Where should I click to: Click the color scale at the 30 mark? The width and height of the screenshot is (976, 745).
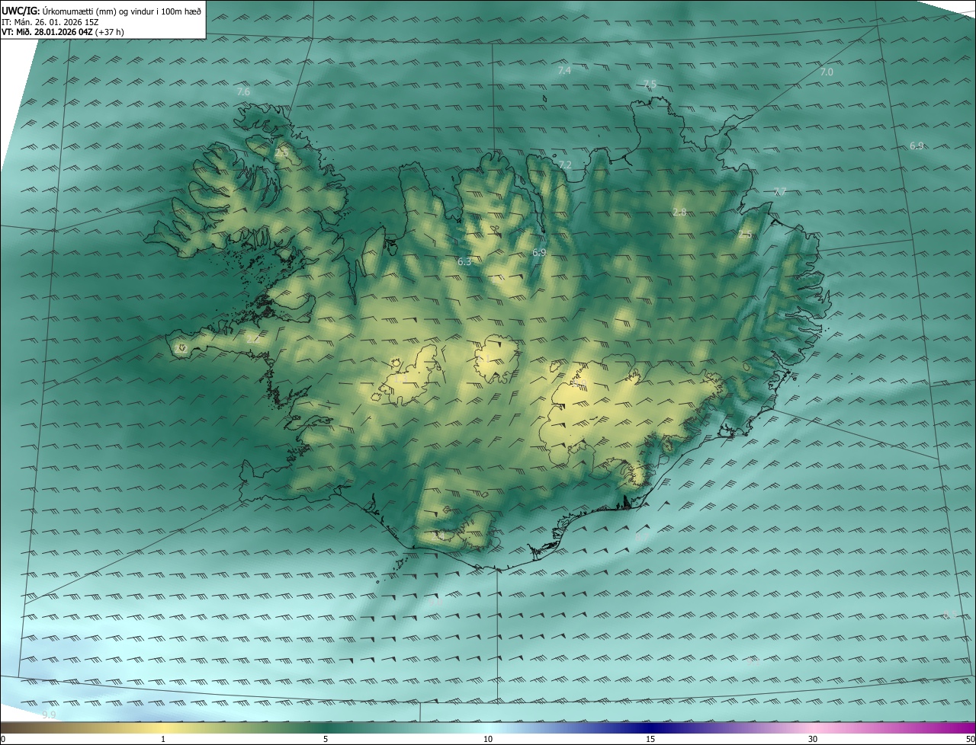813,739
